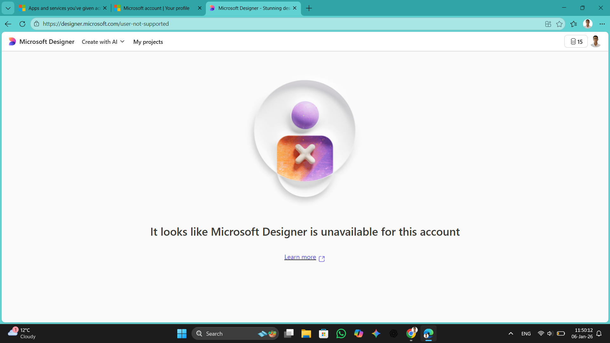Follow the Learn more link
The height and width of the screenshot is (343, 610).
click(x=300, y=257)
